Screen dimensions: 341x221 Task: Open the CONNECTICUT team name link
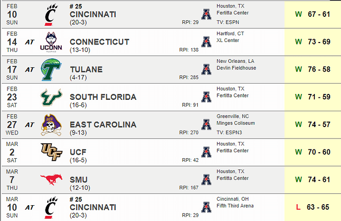99,42
